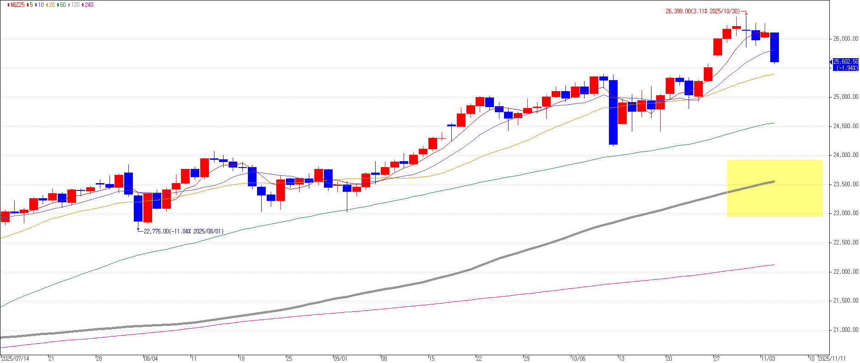Click the 21,500.00 price axis label
Screen dimensions: 860x363
pyautogui.click(x=846, y=301)
